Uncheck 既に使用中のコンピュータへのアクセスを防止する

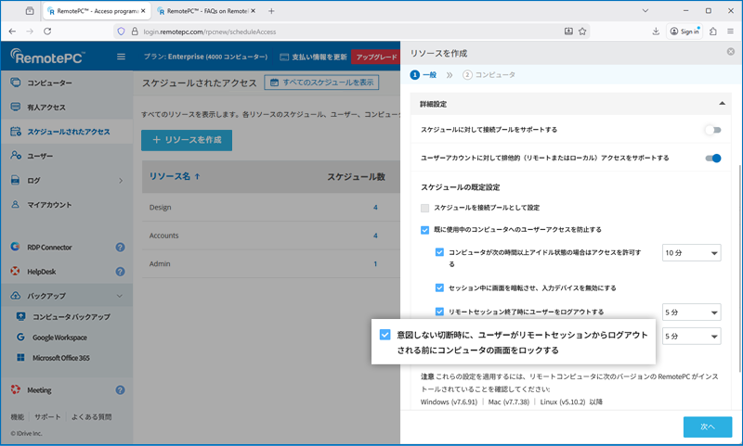point(425,230)
